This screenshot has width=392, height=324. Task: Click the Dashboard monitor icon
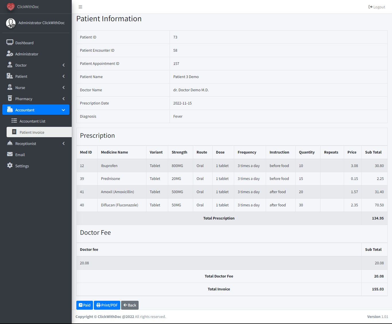10,42
